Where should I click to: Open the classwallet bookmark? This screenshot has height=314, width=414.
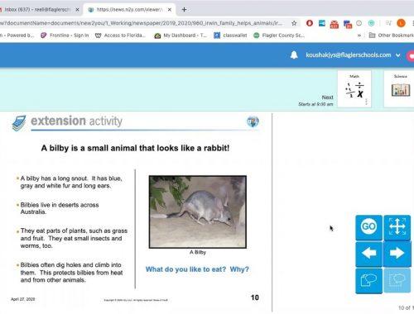coord(230,36)
